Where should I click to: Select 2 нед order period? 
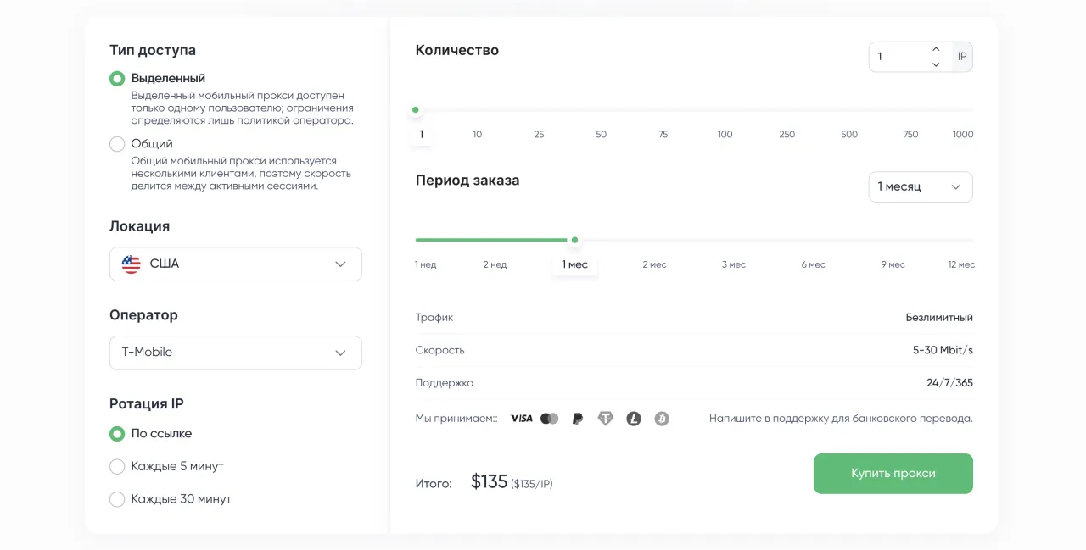coord(495,265)
